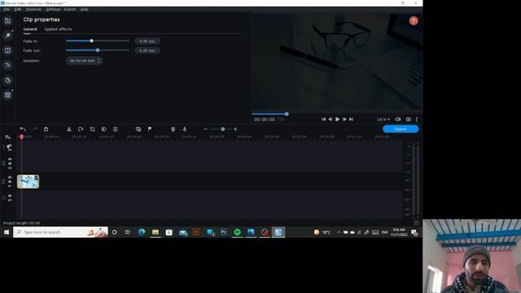This screenshot has width=521, height=293.
Task: Open the Export menu in menu bar
Action: [x=70, y=9]
